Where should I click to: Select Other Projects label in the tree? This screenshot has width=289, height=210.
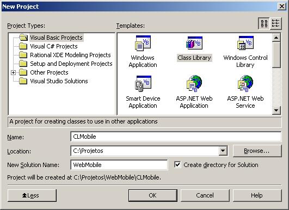pos(49,72)
